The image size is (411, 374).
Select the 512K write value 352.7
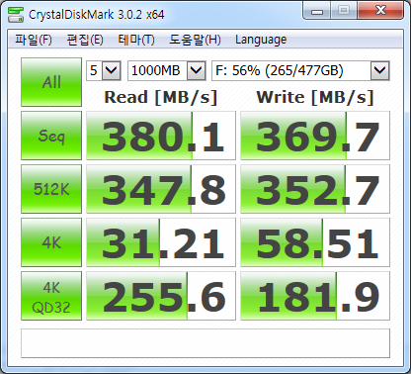315,189
